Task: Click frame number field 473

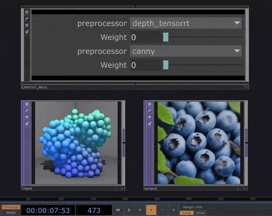Action: pyautogui.click(x=94, y=210)
